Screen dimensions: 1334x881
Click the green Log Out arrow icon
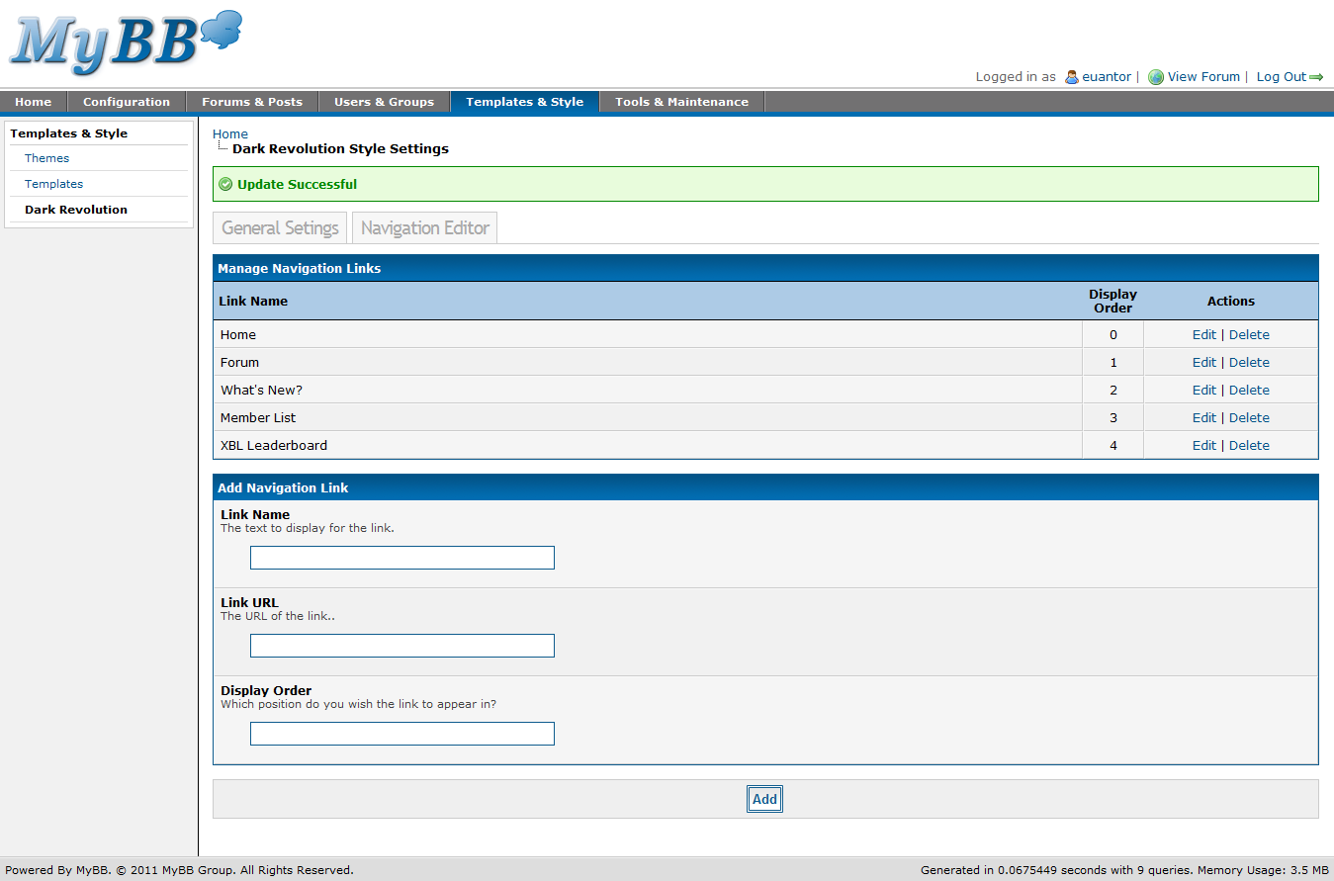1316,77
